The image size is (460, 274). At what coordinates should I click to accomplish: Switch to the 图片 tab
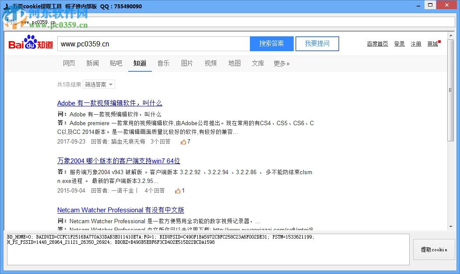coord(187,63)
